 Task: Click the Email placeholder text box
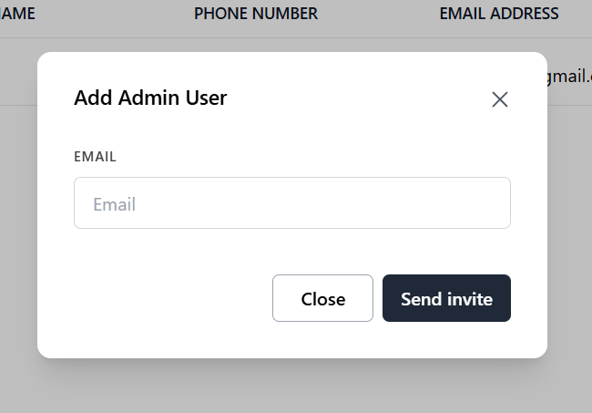pyautogui.click(x=291, y=202)
